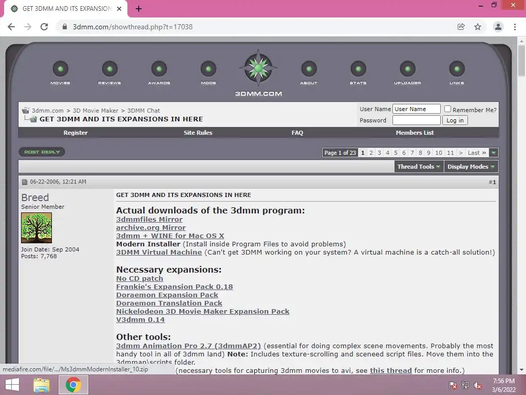This screenshot has width=526, height=395.
Task: Click the User Name input field
Action: [416, 109]
